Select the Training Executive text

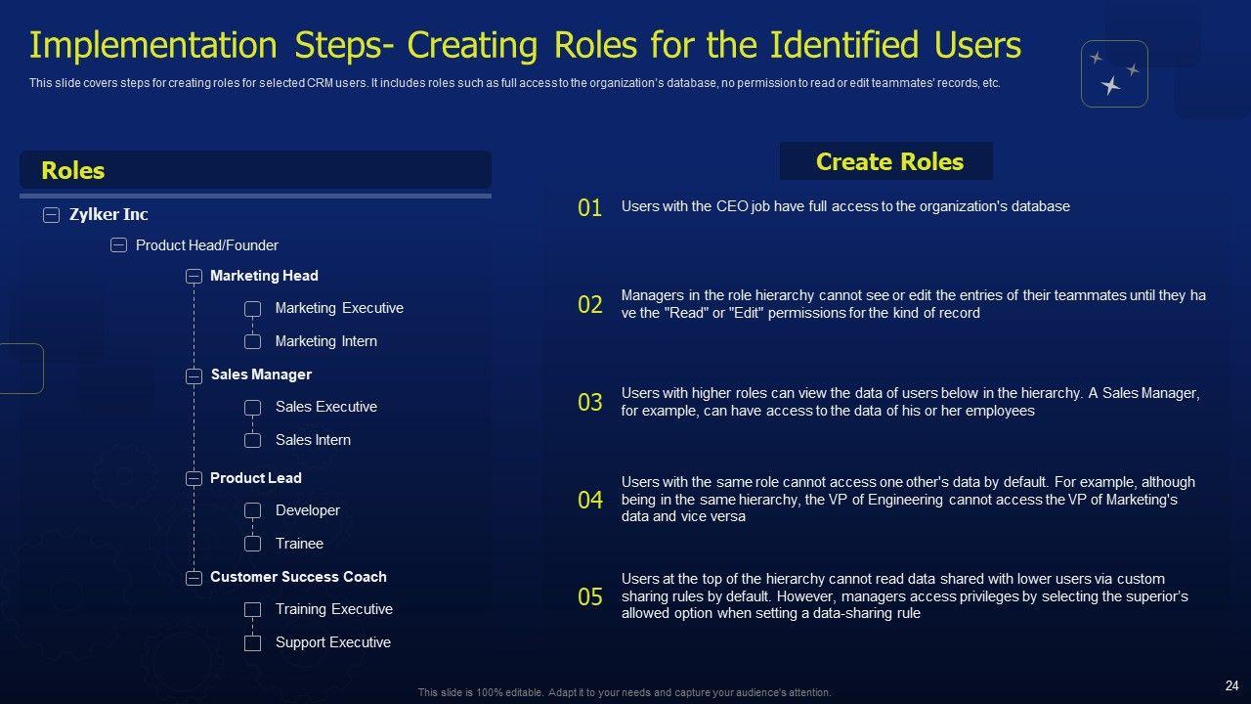pos(333,609)
